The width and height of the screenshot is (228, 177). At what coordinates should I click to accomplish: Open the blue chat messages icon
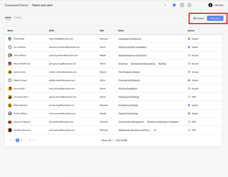[x=174, y=5]
